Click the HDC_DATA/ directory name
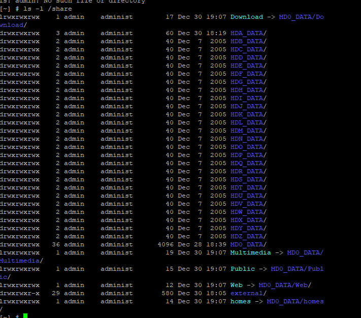This screenshot has width=361, height=318. (248, 49)
